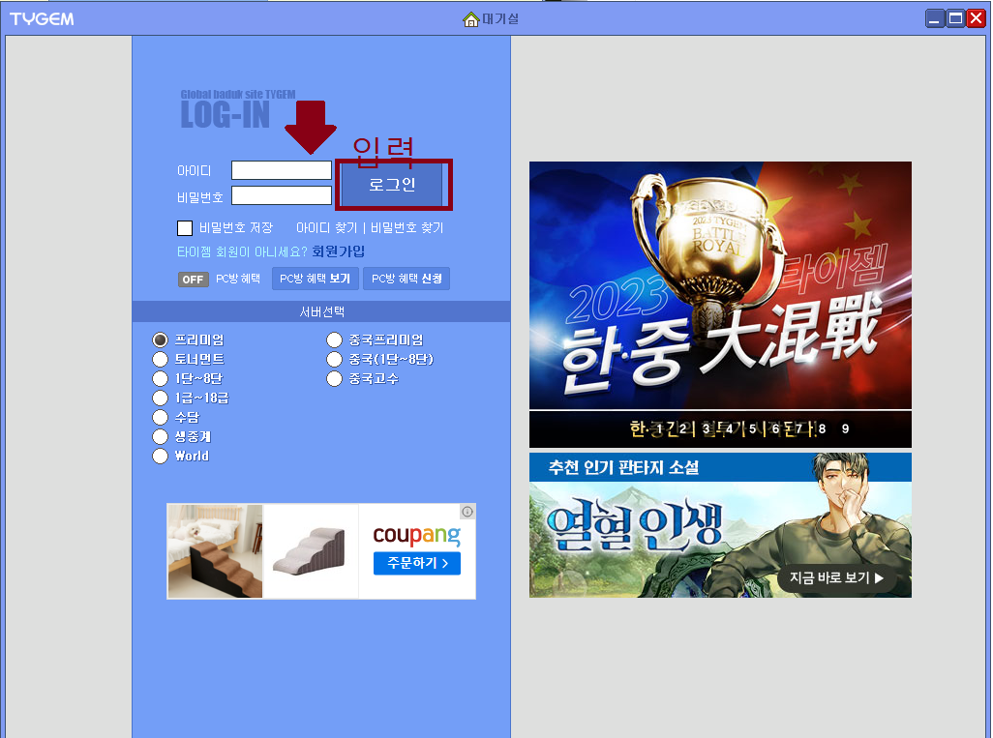
Task: Click PC방 혜택 신청 button
Action: [406, 279]
